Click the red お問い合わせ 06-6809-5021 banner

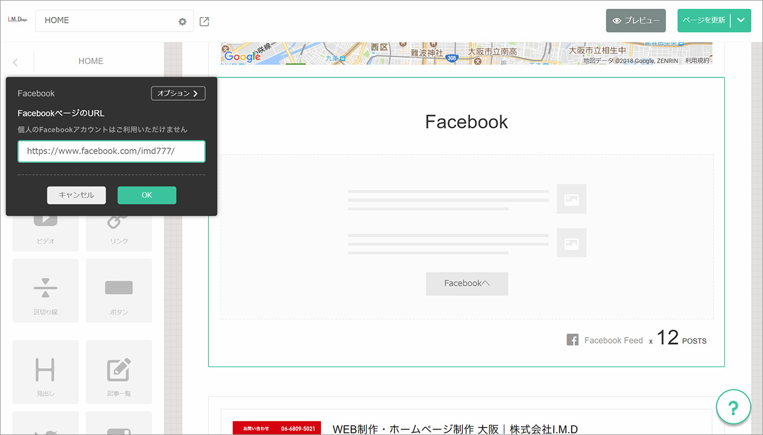(x=277, y=428)
